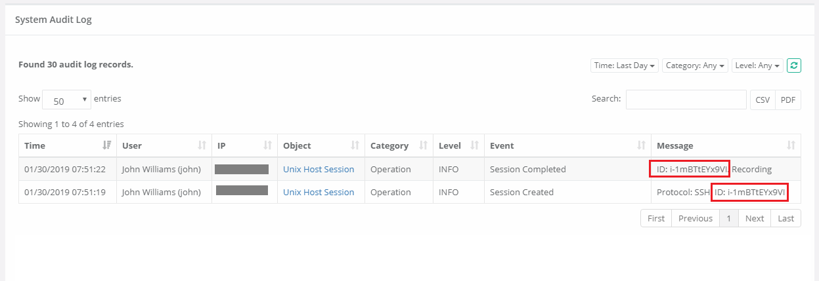Open Unix Host Session link for Session Completed
This screenshot has width=819, height=281.
[x=319, y=170]
